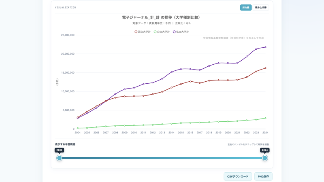Click the 私立大学計 data point for 2009
This screenshot has width=324, height=182.
125,89
